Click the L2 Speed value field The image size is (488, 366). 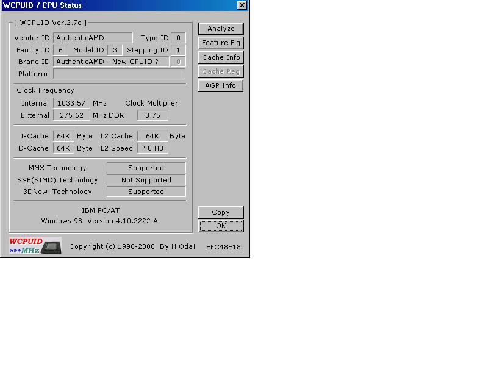(152, 148)
